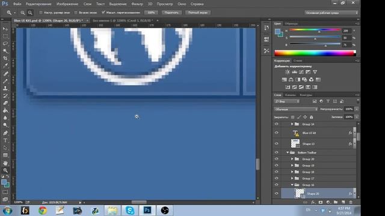Open the workspace switcher dropdown
This screenshot has width=385, height=216.
click(x=331, y=13)
